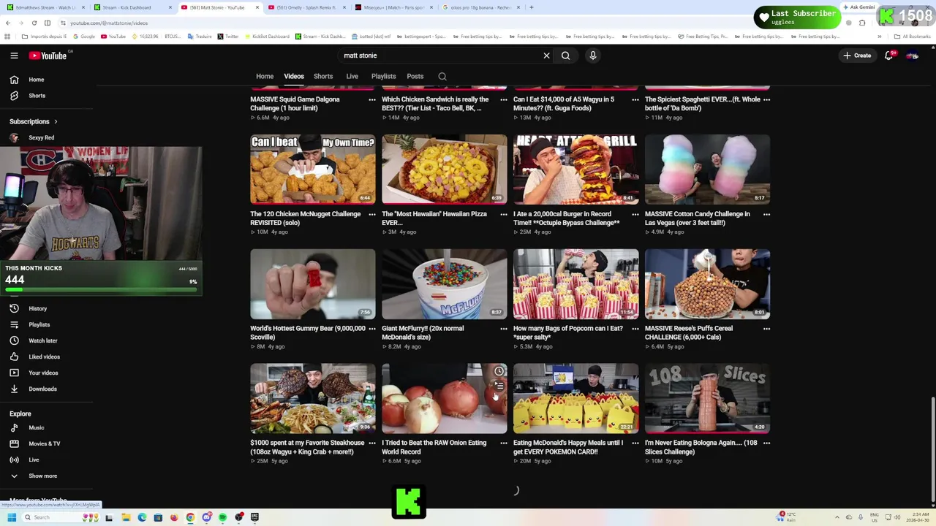Open the notifications bell
This screenshot has height=526, width=936.
click(889, 56)
